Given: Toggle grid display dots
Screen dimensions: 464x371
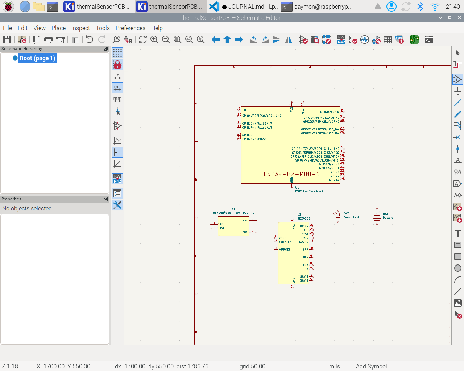Looking at the screenshot, I should [117, 53].
